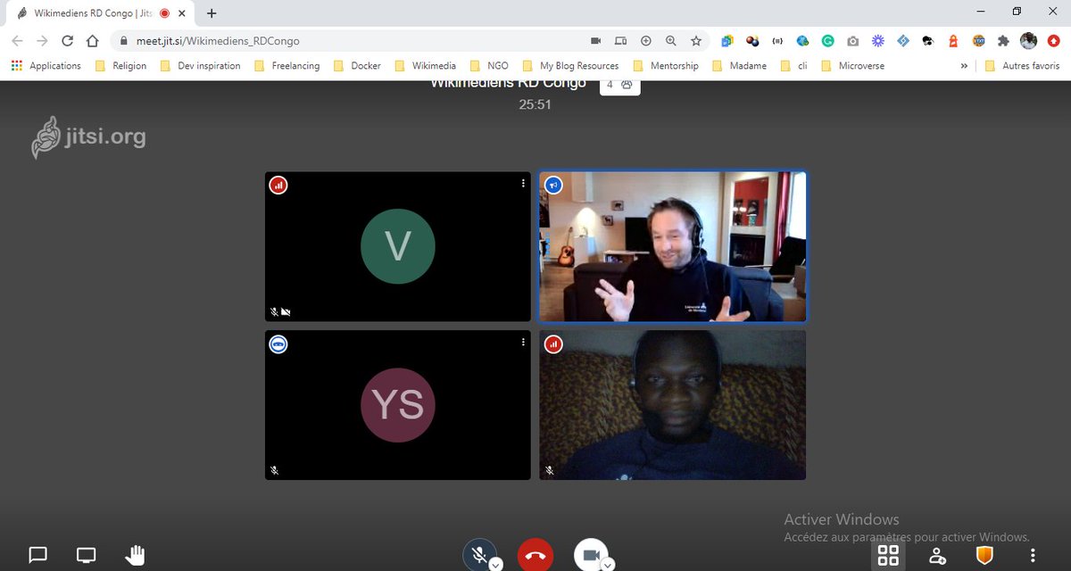This screenshot has width=1071, height=571.
Task: Select participant YS video tile
Action: click(398, 405)
